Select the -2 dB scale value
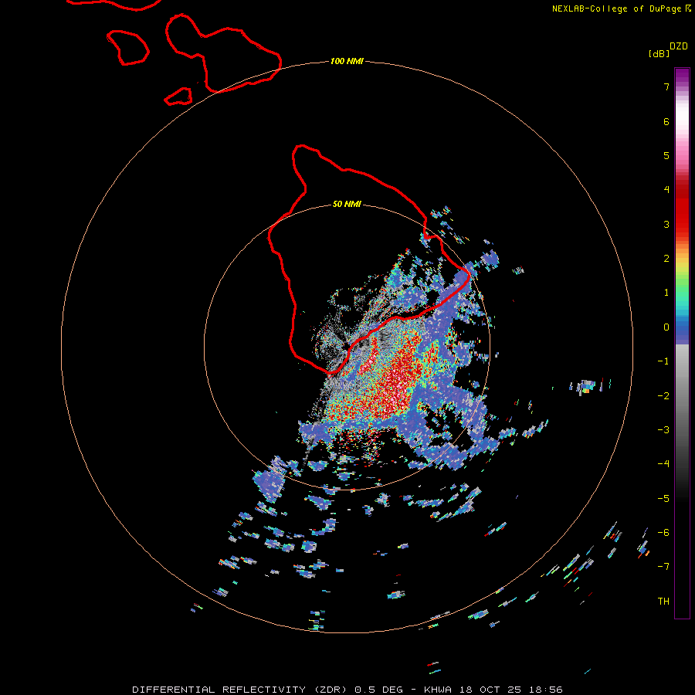 663,396
